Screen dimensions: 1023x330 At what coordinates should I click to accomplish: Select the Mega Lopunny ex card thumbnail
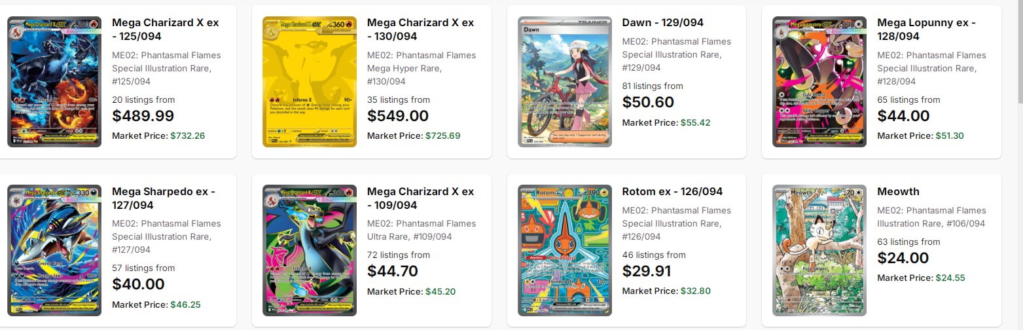pos(819,82)
